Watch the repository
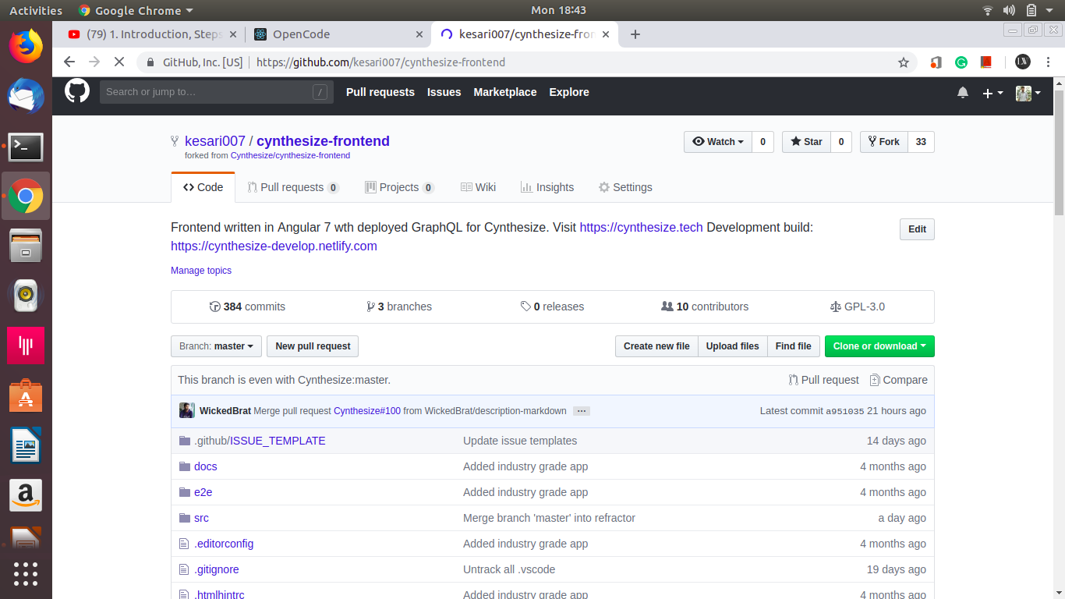This screenshot has width=1065, height=599. tap(716, 141)
